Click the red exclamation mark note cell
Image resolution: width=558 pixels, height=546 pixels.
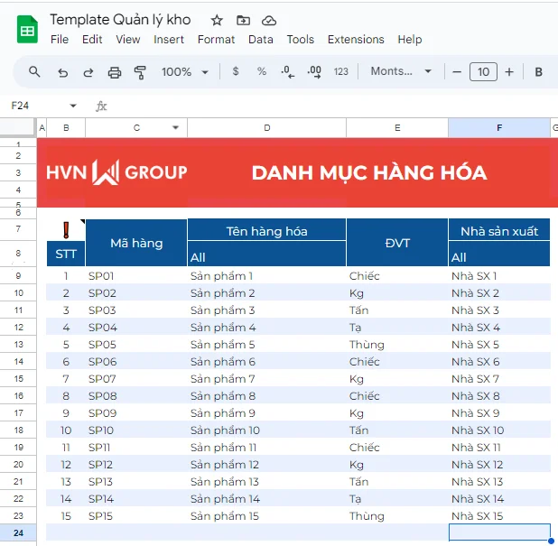[x=66, y=230]
